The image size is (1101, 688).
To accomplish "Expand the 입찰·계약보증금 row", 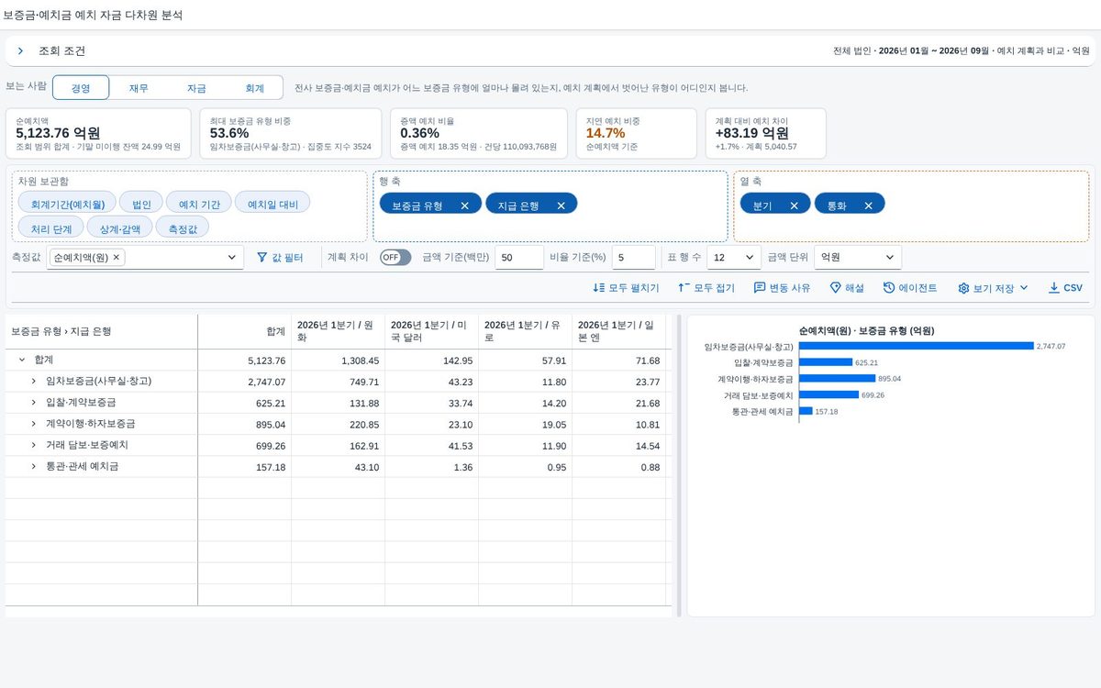I will pyautogui.click(x=35, y=403).
